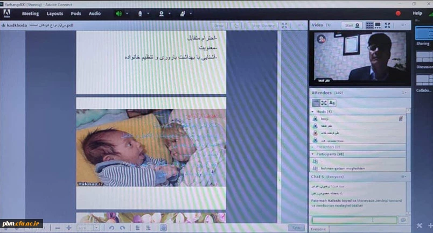Click the Start button in Video pod

tap(352, 25)
